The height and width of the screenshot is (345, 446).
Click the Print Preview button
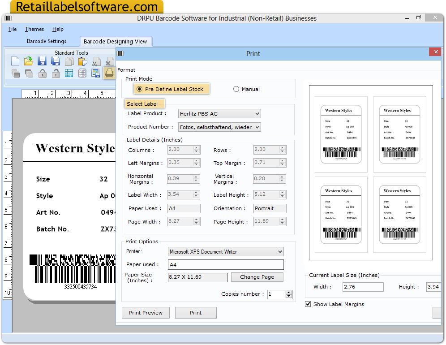tap(146, 313)
